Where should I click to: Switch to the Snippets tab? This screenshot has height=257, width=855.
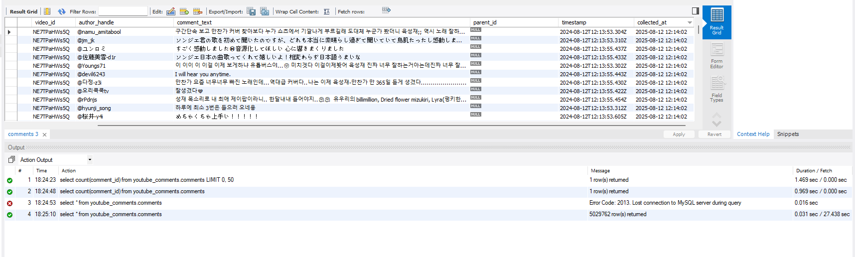click(788, 134)
